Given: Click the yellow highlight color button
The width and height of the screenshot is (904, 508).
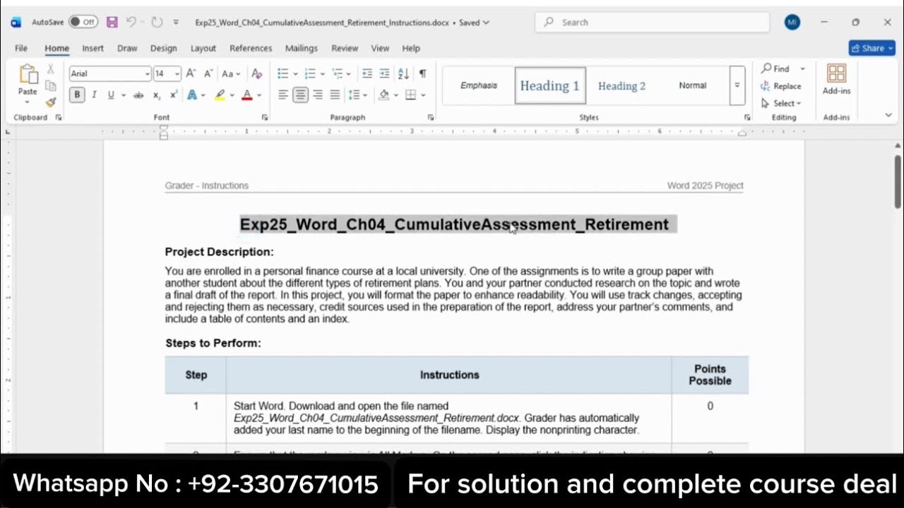Looking at the screenshot, I should [x=220, y=95].
